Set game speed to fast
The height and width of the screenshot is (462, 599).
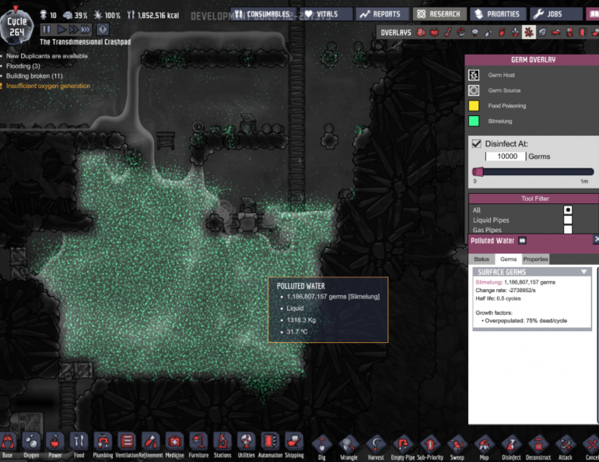73,30
